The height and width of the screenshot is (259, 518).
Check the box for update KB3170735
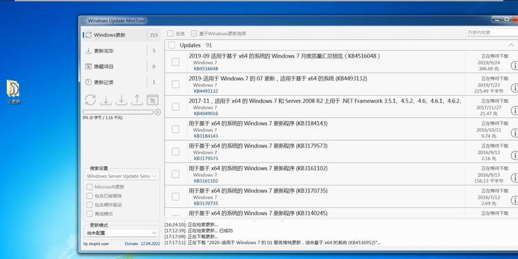(x=175, y=197)
